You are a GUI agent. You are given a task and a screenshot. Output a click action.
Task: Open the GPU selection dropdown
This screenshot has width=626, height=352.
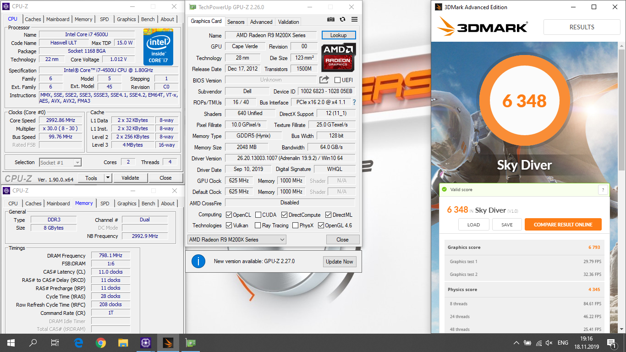click(237, 239)
